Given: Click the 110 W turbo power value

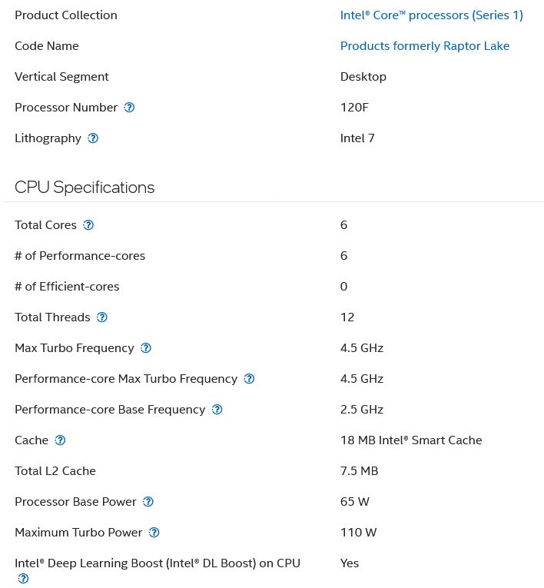Looking at the screenshot, I should click(x=358, y=533).
